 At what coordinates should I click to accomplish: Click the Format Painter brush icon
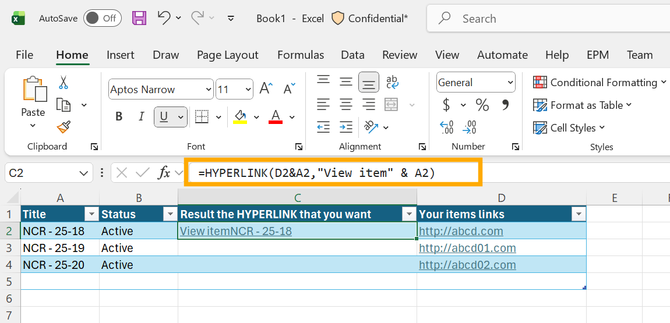[x=64, y=127]
